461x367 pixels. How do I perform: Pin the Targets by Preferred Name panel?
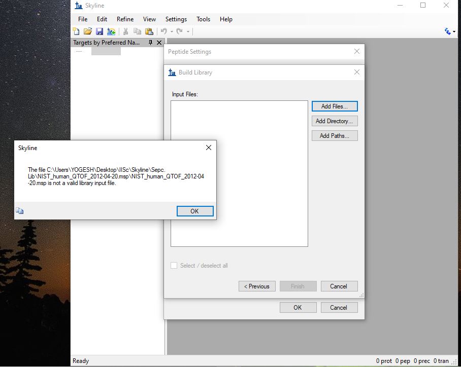[150, 43]
